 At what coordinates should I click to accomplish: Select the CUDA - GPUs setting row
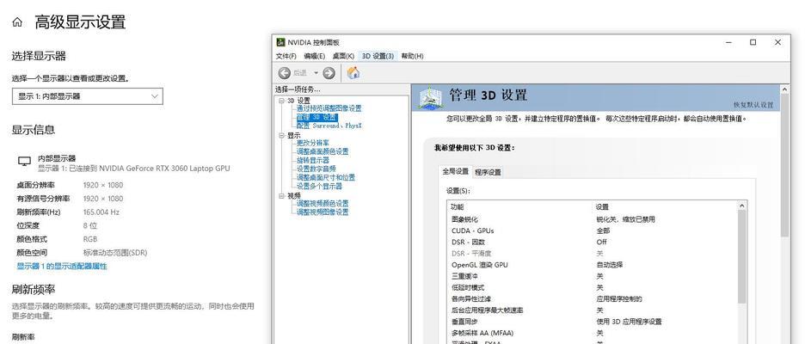pyautogui.click(x=593, y=230)
